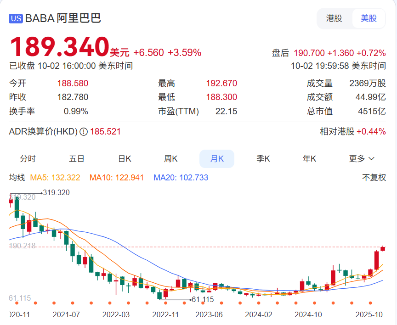Image resolution: width=397 pixels, height=325 pixels.
Task: Select the 美股 market toggle
Action: click(369, 18)
